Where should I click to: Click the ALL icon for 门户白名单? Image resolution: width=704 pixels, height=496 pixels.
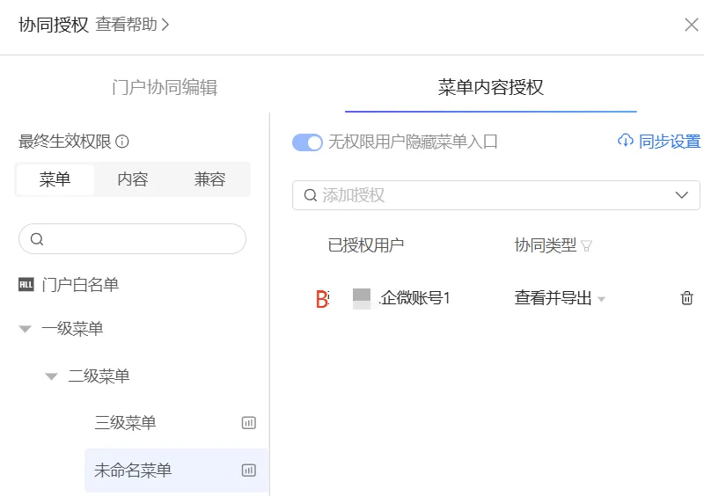pos(26,285)
